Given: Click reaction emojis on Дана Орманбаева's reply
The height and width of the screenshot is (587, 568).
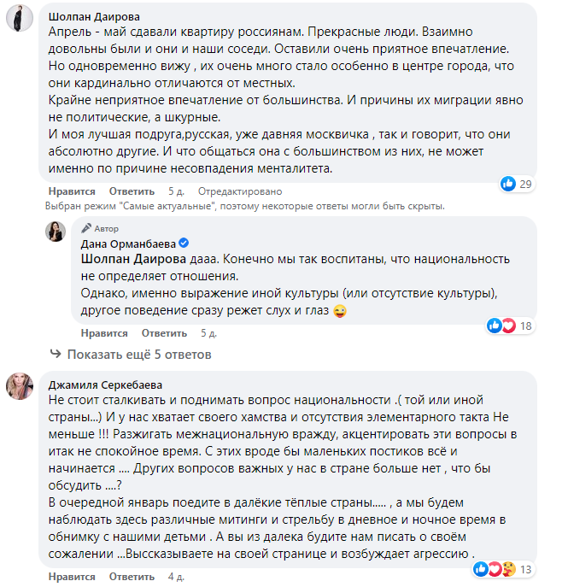Looking at the screenshot, I should pos(501,326).
